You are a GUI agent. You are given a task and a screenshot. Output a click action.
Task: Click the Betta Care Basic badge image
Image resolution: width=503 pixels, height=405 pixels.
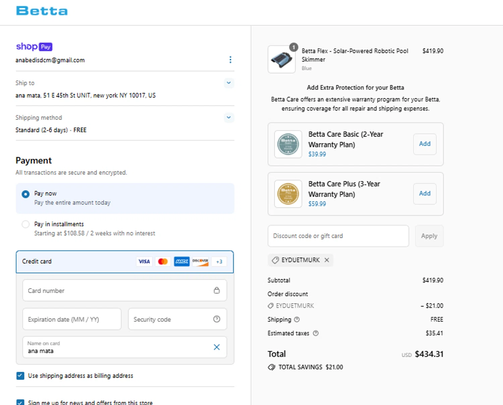point(288,144)
